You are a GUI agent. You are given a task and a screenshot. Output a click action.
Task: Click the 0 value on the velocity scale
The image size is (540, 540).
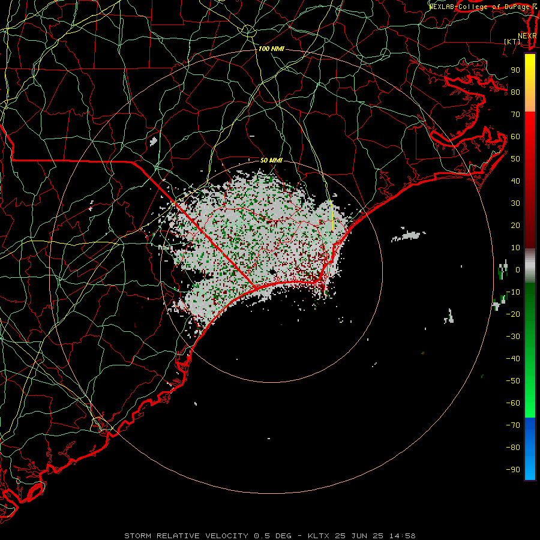[x=518, y=269]
